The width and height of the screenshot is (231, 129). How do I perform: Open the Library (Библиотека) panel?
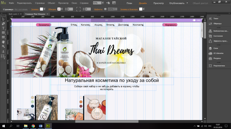click(218, 31)
